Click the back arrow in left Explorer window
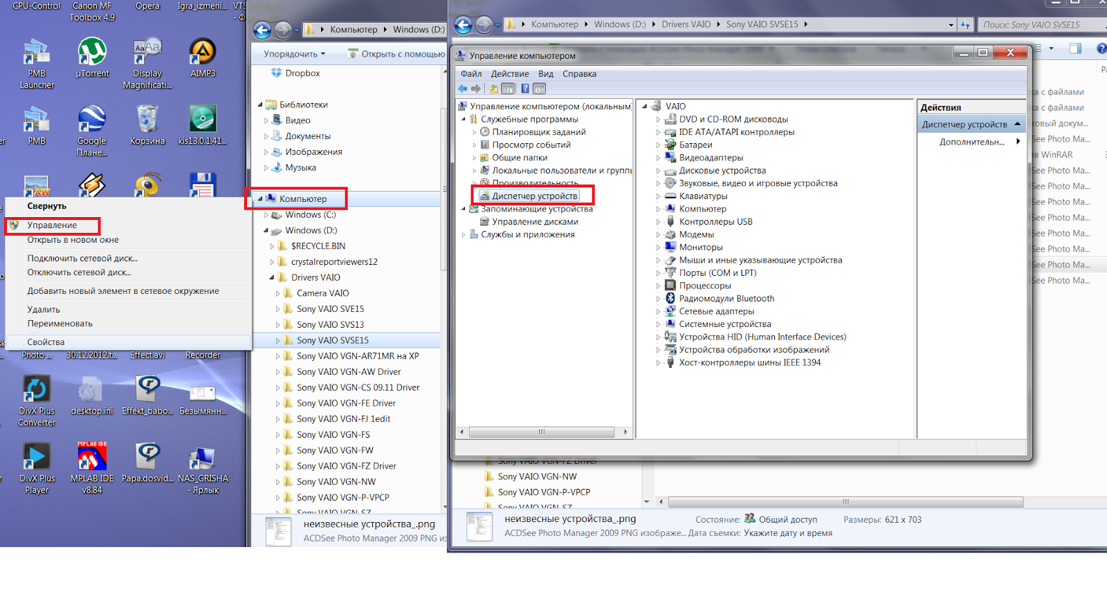The width and height of the screenshot is (1107, 614). coord(262,30)
